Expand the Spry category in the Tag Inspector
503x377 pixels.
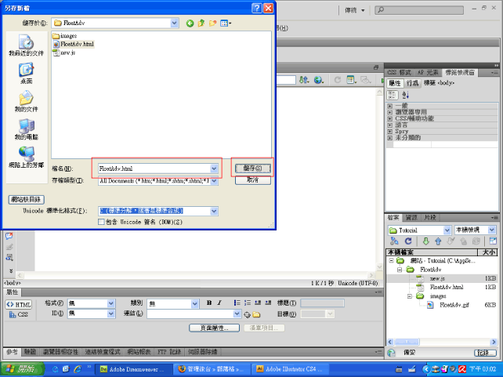point(389,131)
